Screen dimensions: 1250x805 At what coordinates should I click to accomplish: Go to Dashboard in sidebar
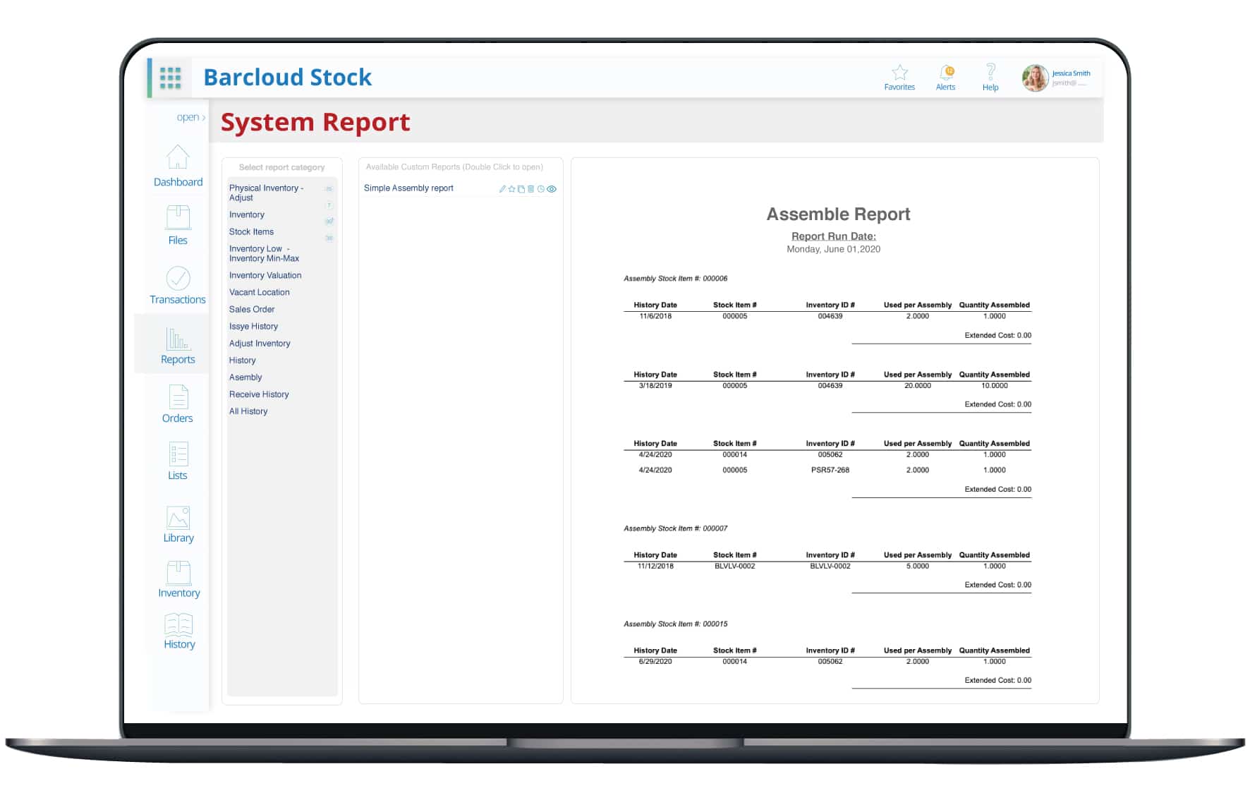click(178, 167)
